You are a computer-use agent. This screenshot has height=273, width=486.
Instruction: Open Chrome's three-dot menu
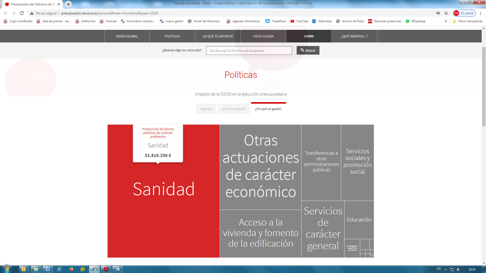pos(480,13)
